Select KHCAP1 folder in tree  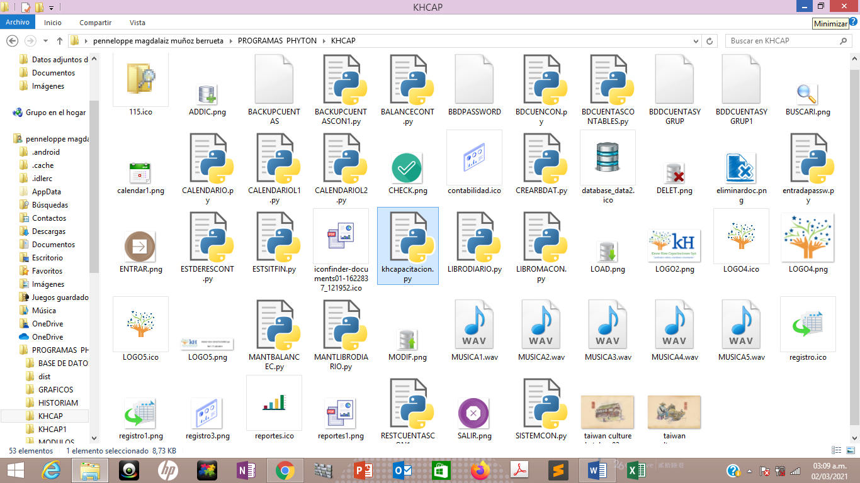(52, 430)
